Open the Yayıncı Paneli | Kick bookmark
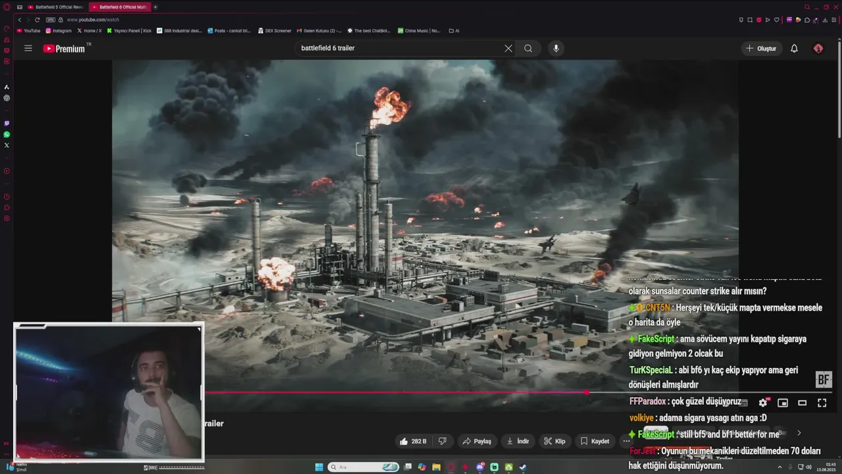This screenshot has width=842, height=474. point(129,30)
